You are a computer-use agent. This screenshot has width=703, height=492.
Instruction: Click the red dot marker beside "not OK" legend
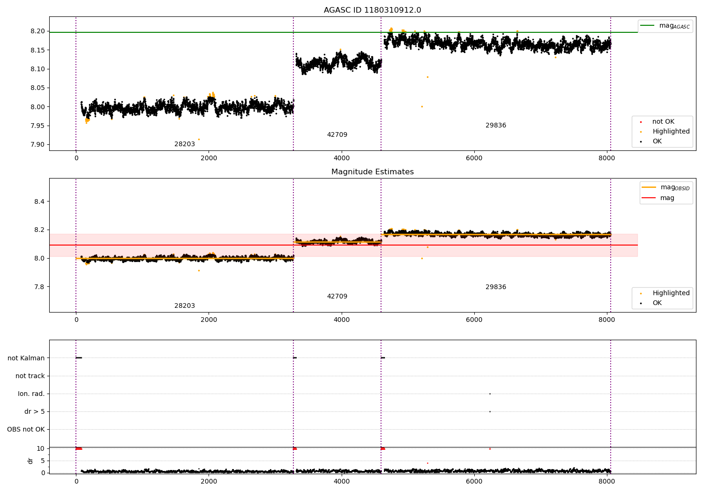[641, 122]
